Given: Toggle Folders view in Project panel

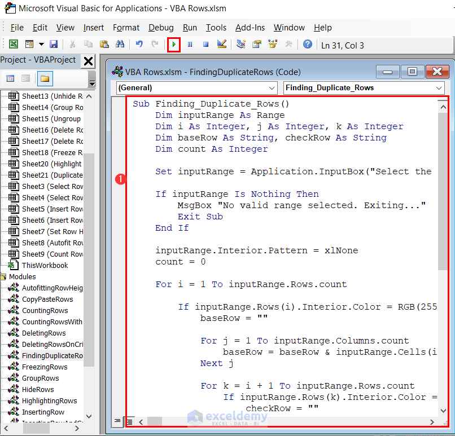Looking at the screenshot, I should click(45, 78).
